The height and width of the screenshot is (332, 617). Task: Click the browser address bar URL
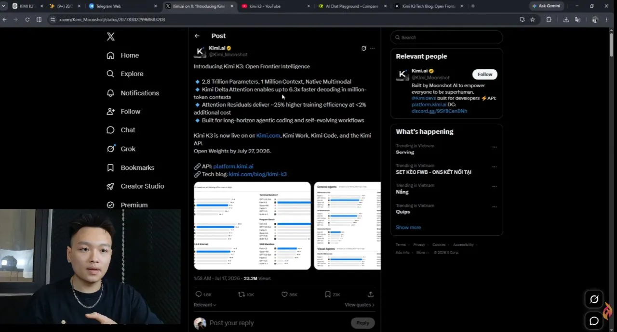click(x=112, y=19)
